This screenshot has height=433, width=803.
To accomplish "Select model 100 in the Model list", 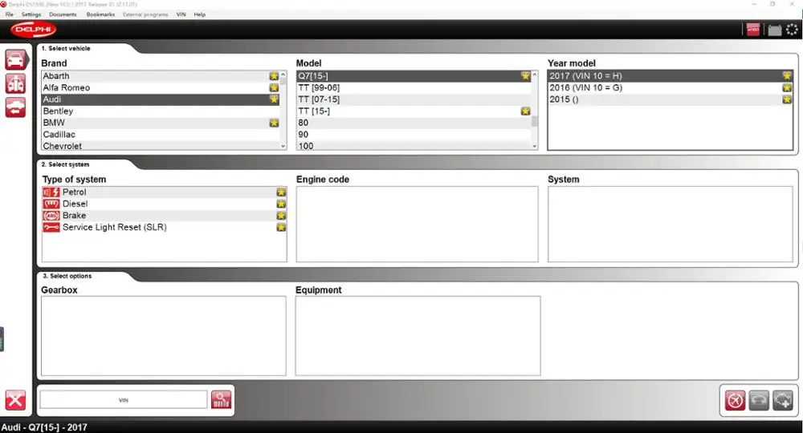I will pyautogui.click(x=414, y=146).
